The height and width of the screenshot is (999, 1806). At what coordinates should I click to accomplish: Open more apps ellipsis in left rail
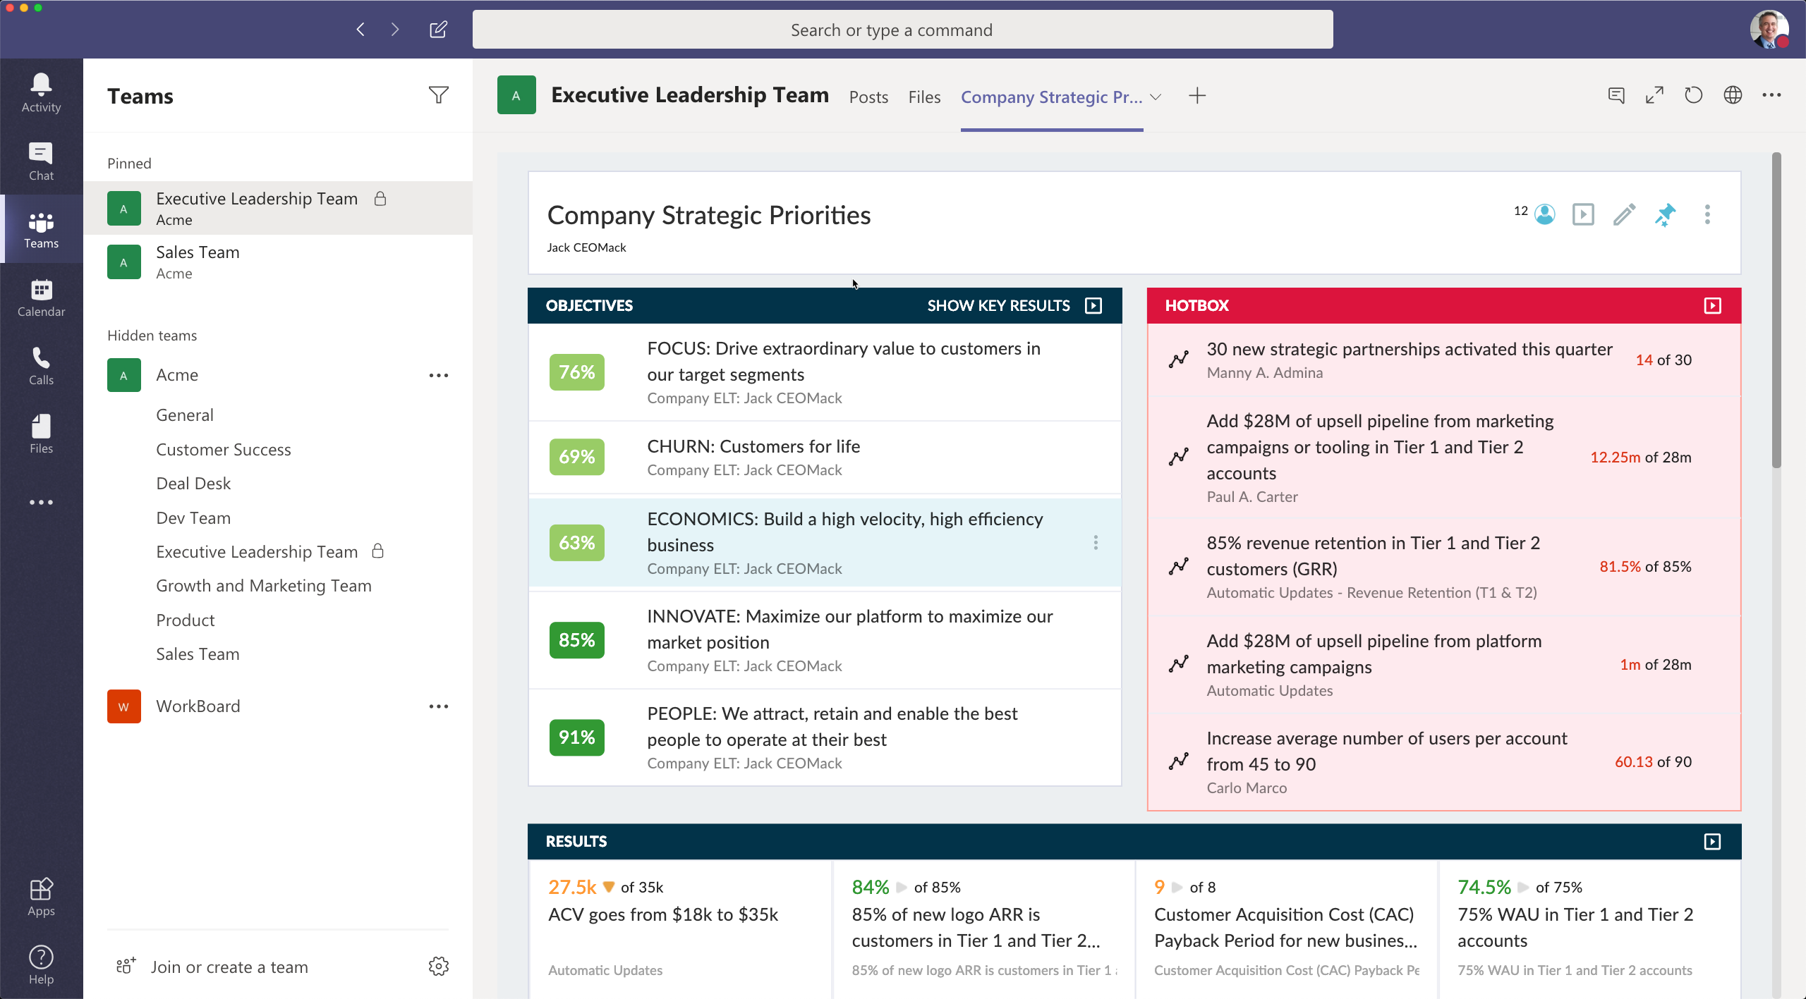pyautogui.click(x=41, y=502)
